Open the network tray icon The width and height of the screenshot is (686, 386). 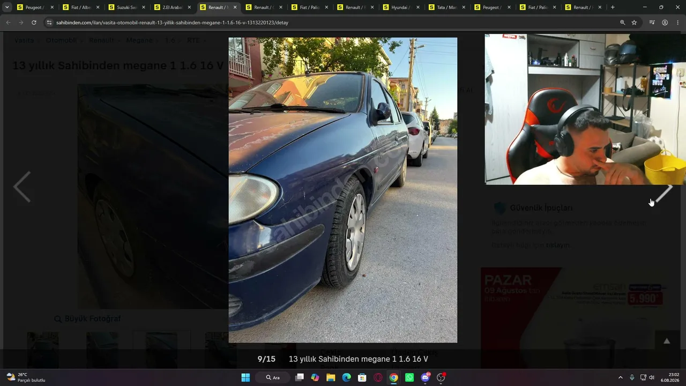[x=643, y=377]
